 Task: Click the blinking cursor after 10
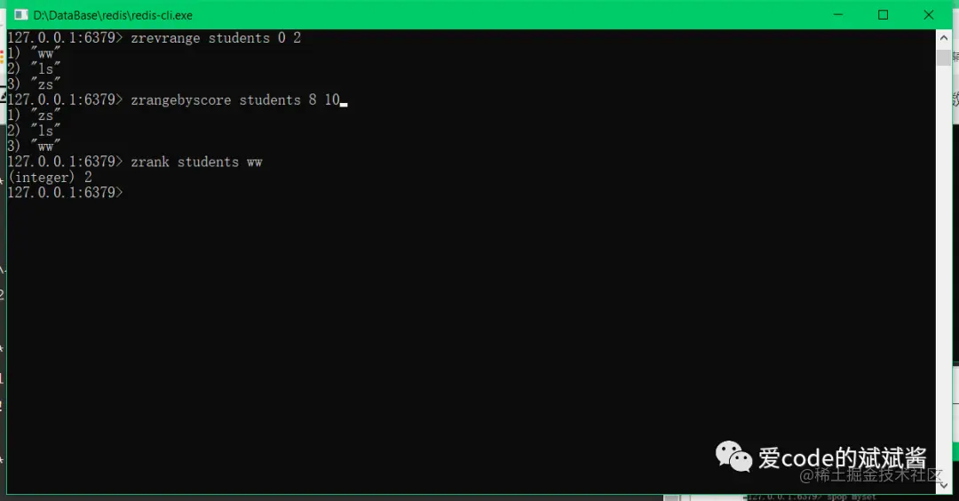(344, 105)
